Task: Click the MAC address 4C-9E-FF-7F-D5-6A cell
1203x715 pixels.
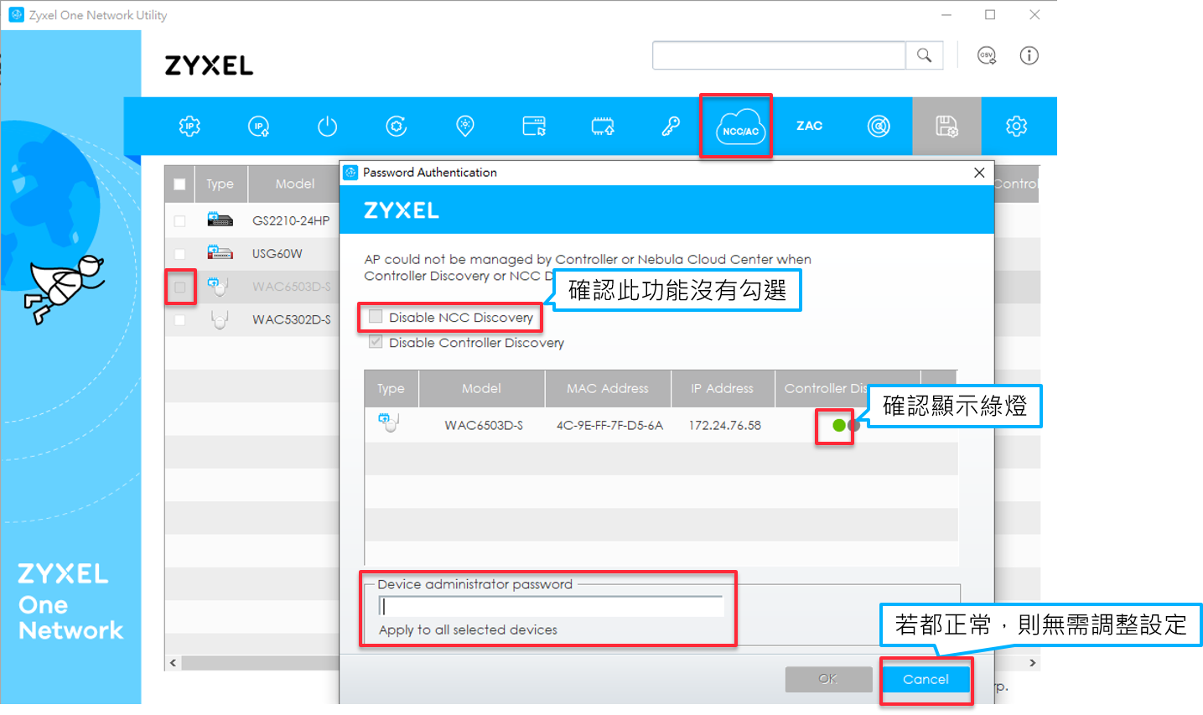Action: [609, 426]
